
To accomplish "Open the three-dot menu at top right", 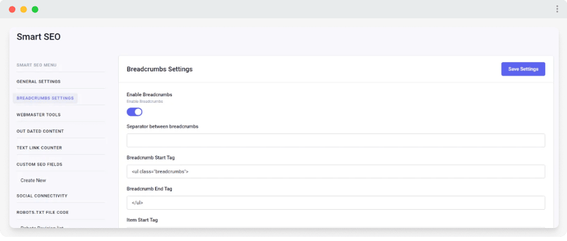I will [x=557, y=9].
